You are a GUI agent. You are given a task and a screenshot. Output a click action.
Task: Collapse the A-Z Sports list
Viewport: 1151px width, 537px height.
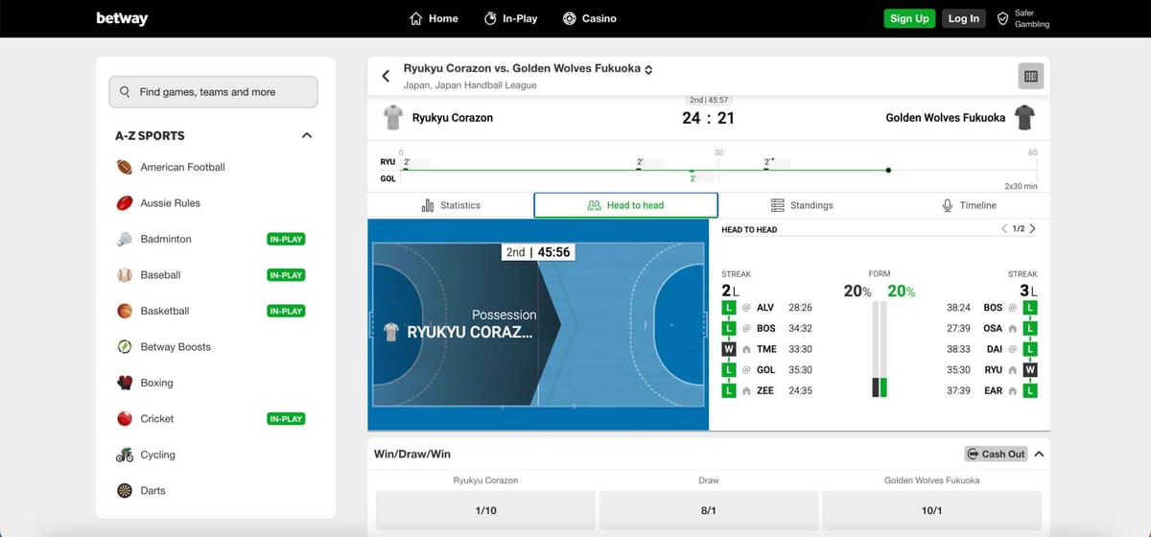point(307,135)
